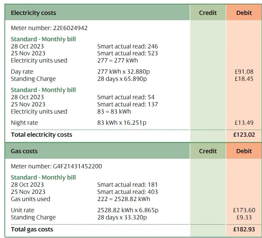
Task: Click the Debit column header in Gas costs
Action: (244, 151)
